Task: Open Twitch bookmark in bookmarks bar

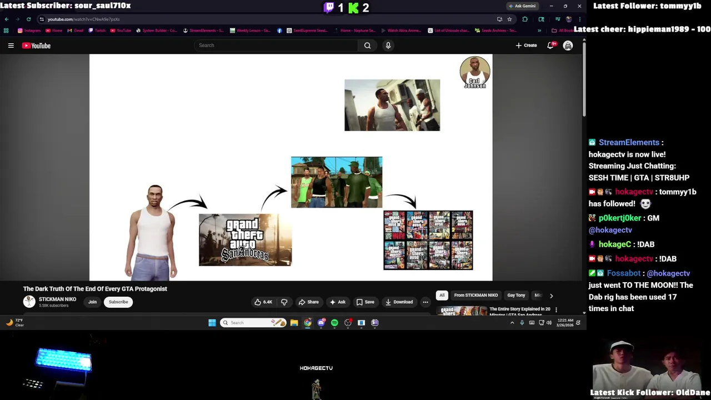Action: click(x=97, y=31)
